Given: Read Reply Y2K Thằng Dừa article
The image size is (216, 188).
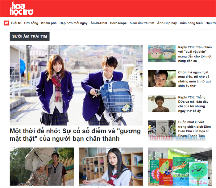Looking at the screenshot, I should [x=193, y=104].
